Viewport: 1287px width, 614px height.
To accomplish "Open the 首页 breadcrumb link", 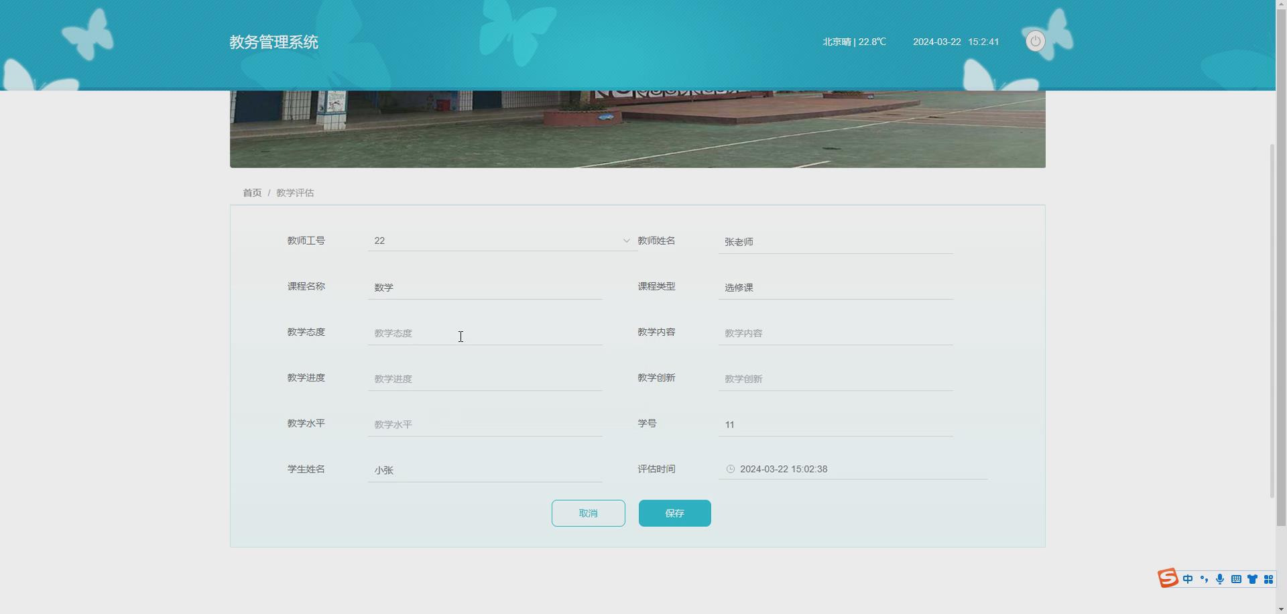I will 251,192.
